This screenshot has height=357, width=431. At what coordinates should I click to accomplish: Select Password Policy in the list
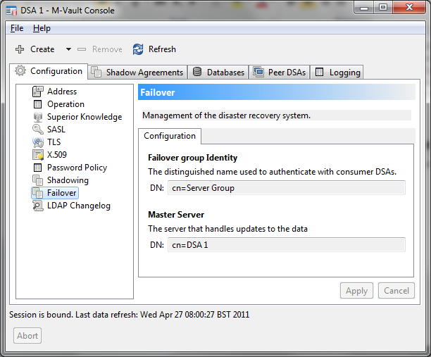coord(77,168)
